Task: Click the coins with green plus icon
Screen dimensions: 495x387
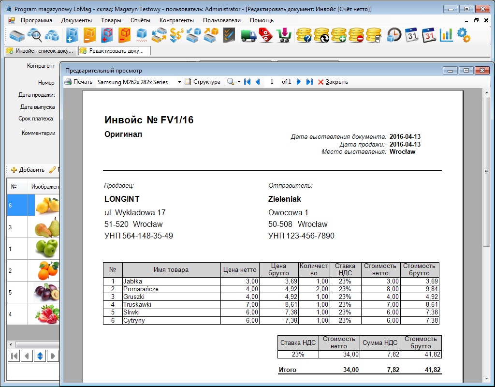Action: click(338, 35)
